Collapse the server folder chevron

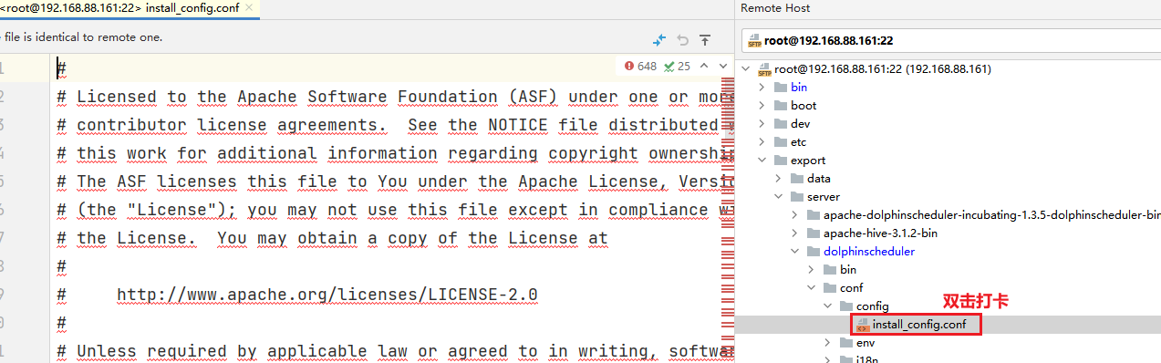point(779,197)
